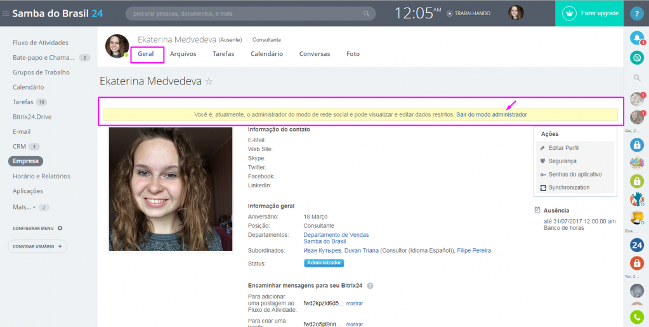Select Empresa in left menu
The image size is (649, 327).
click(x=25, y=161)
